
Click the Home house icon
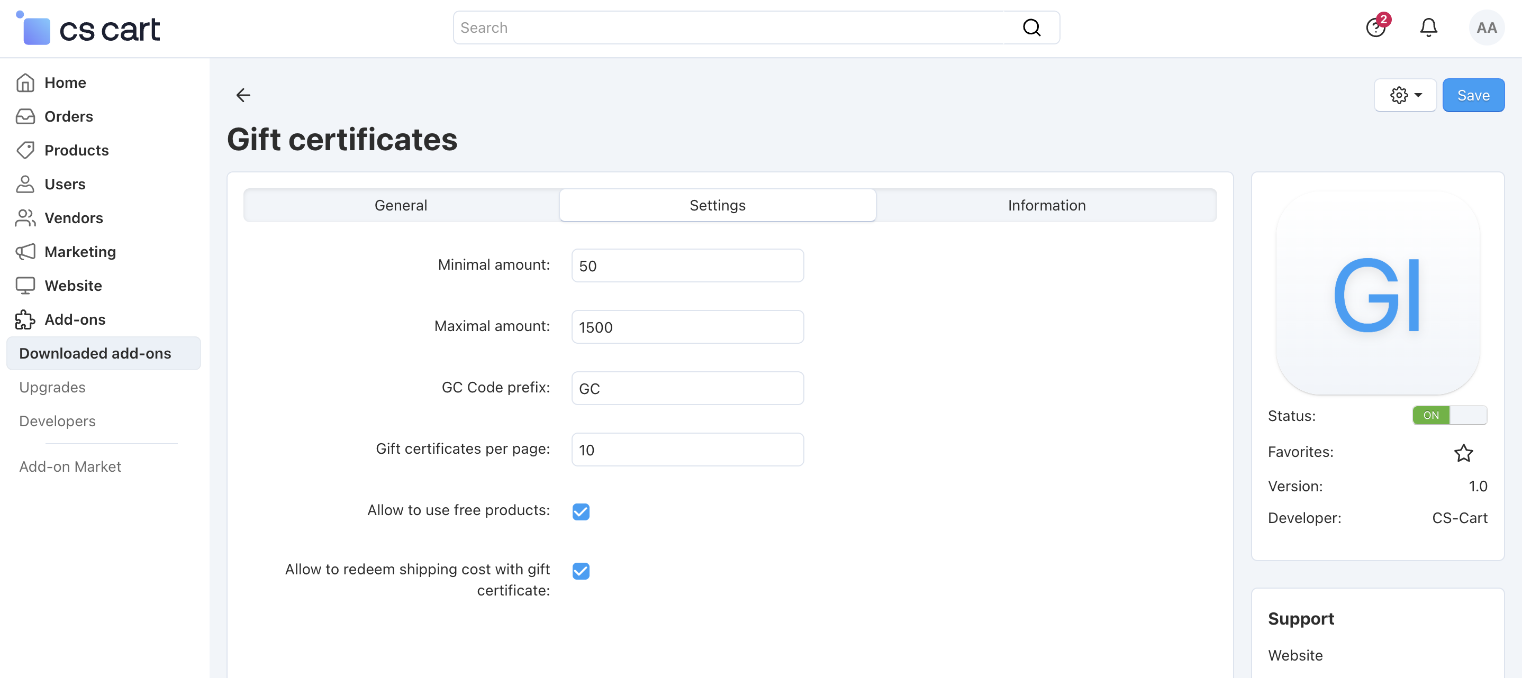[25, 83]
